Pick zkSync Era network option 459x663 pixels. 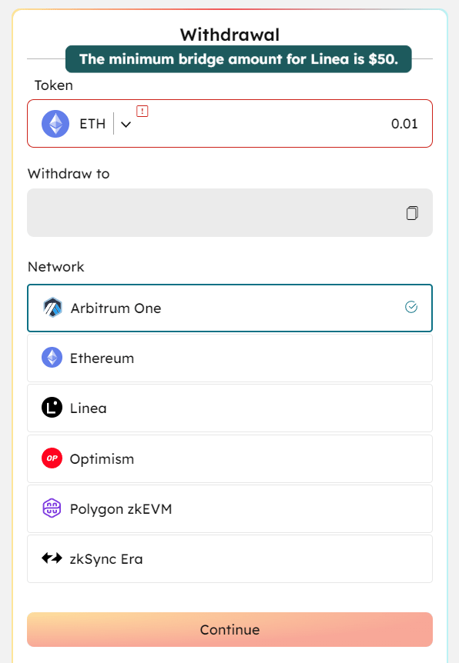230,558
